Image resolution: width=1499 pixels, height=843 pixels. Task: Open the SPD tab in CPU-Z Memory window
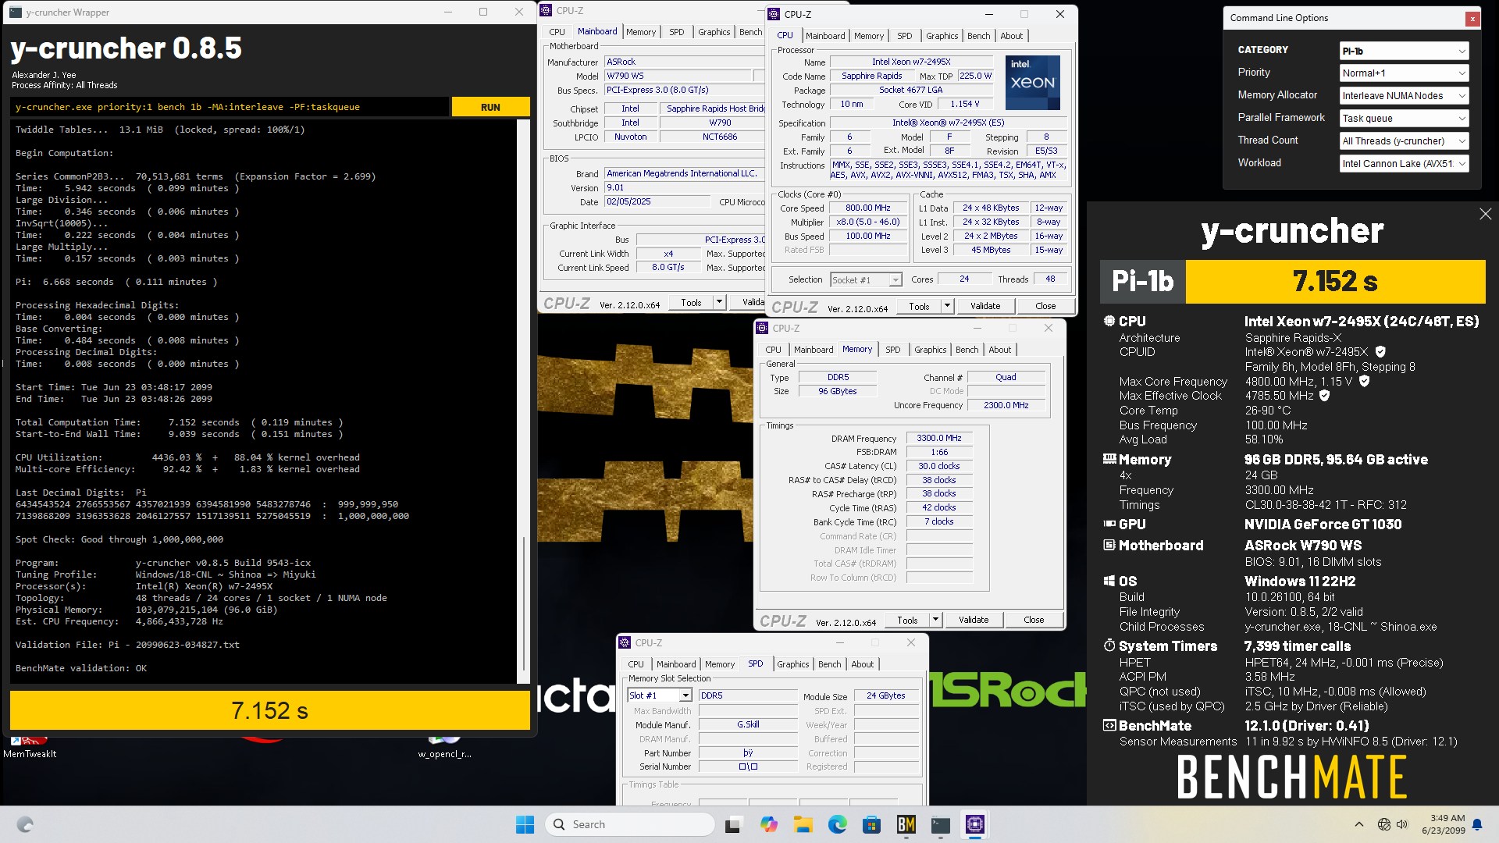tap(892, 350)
